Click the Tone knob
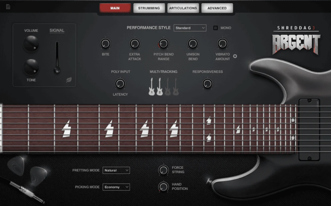This screenshot has width=331, height=206. [31, 67]
